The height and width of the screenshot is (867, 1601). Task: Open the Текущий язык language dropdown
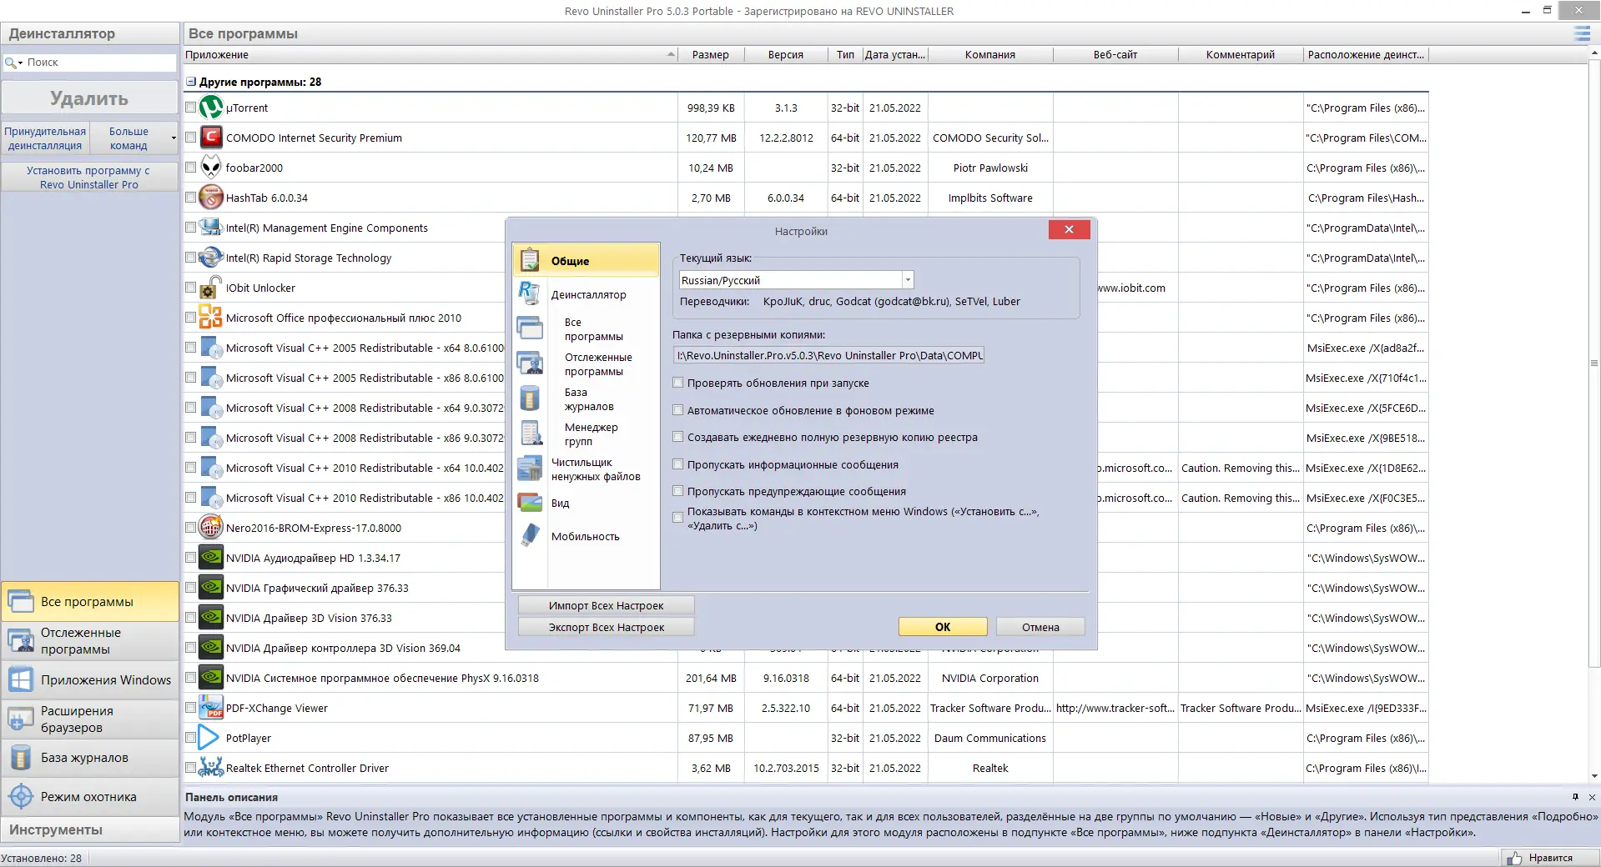coord(908,280)
